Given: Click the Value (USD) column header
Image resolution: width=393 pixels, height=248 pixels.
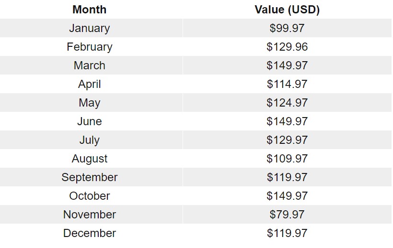Looking at the screenshot, I should click(x=287, y=10).
